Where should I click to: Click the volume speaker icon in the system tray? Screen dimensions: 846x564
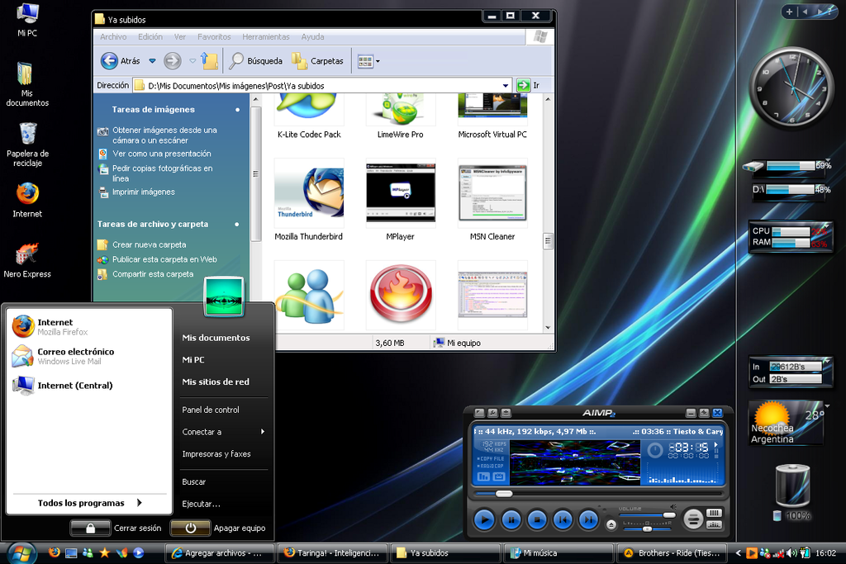click(x=791, y=552)
